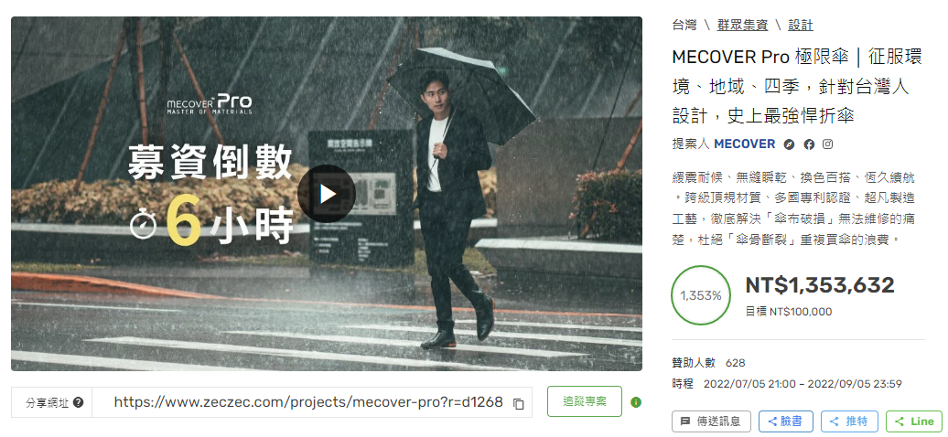Open MECOVER's website compass icon

[789, 144]
